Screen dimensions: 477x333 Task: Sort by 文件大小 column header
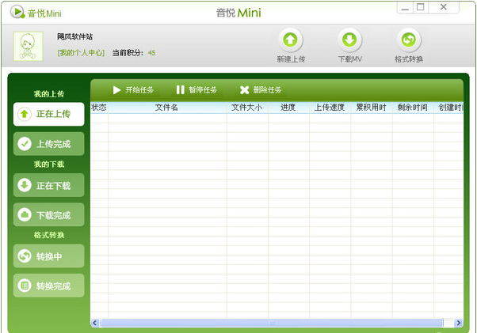point(247,108)
